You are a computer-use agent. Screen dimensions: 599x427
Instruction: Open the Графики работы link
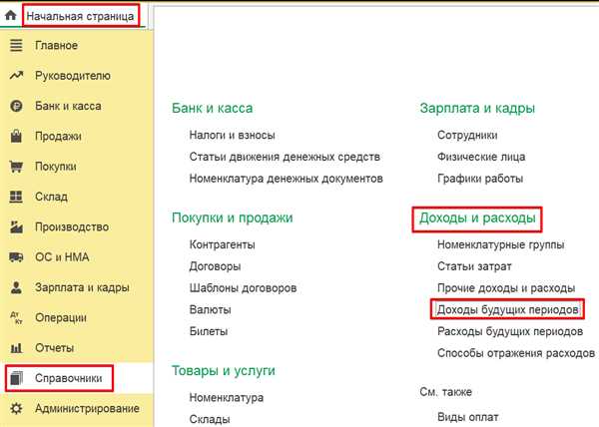coord(480,179)
